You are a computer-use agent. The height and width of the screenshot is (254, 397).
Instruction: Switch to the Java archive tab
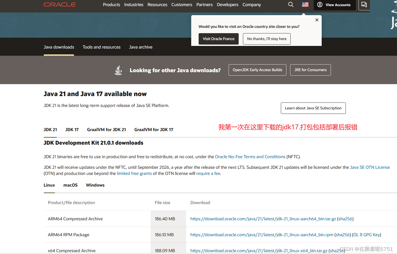coord(141,47)
